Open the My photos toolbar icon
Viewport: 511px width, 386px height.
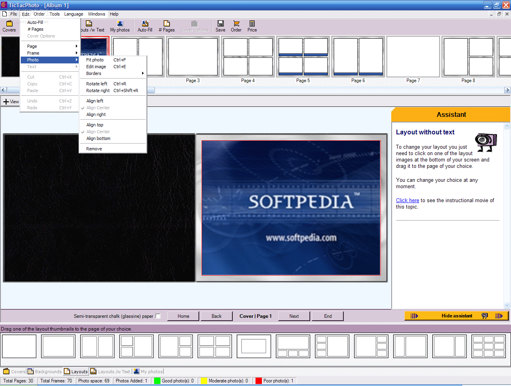click(120, 26)
